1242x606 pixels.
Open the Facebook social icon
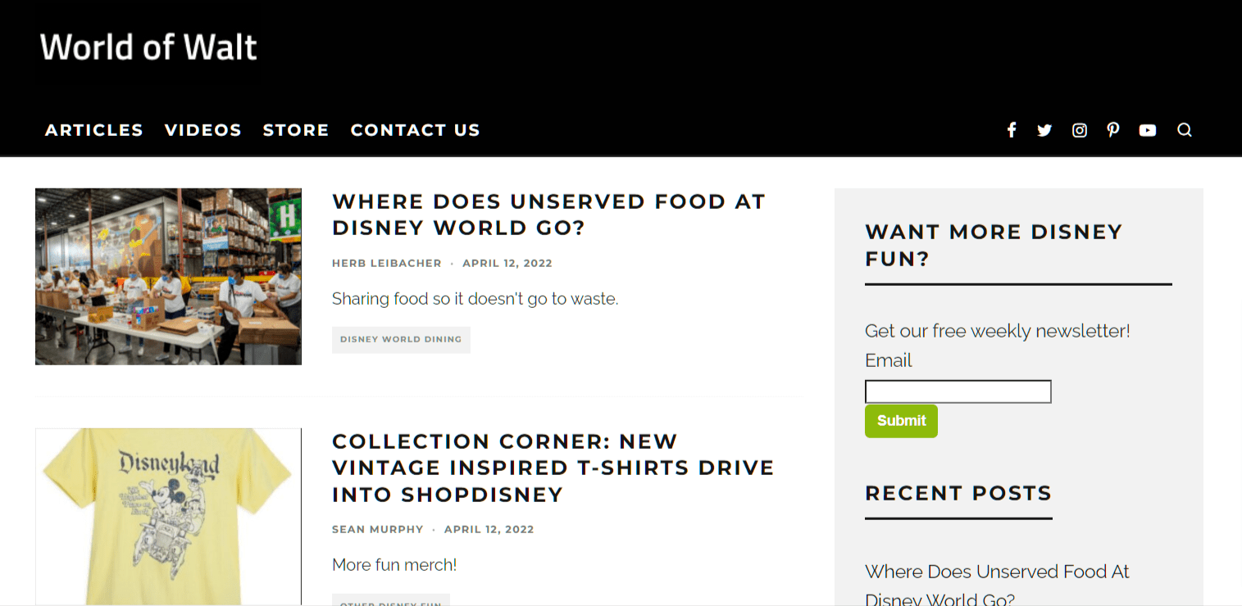(x=1012, y=130)
